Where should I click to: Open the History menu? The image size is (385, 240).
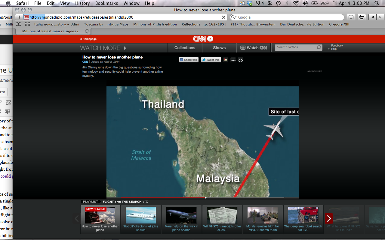pyautogui.click(x=82, y=3)
